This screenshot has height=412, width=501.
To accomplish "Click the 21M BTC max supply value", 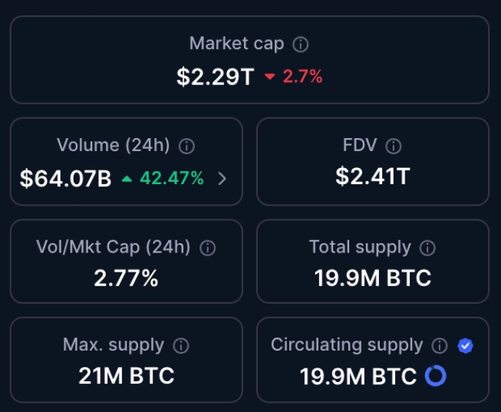I will point(126,376).
